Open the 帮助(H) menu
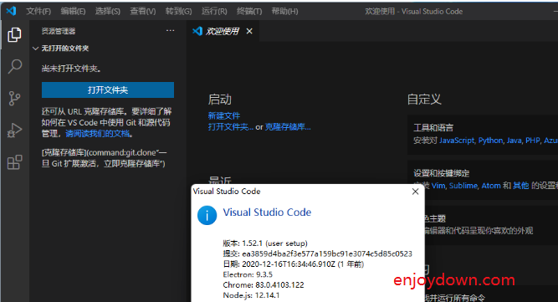Screen dimensions: 558x302 coord(284,12)
